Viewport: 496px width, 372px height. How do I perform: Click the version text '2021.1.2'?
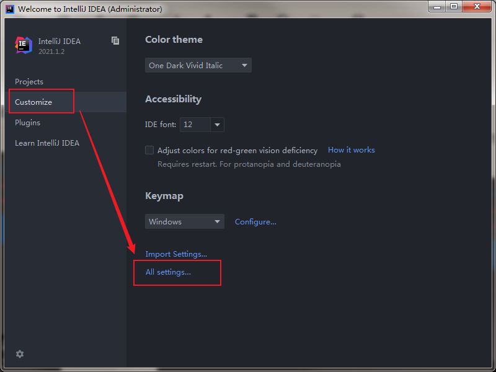pyautogui.click(x=51, y=51)
